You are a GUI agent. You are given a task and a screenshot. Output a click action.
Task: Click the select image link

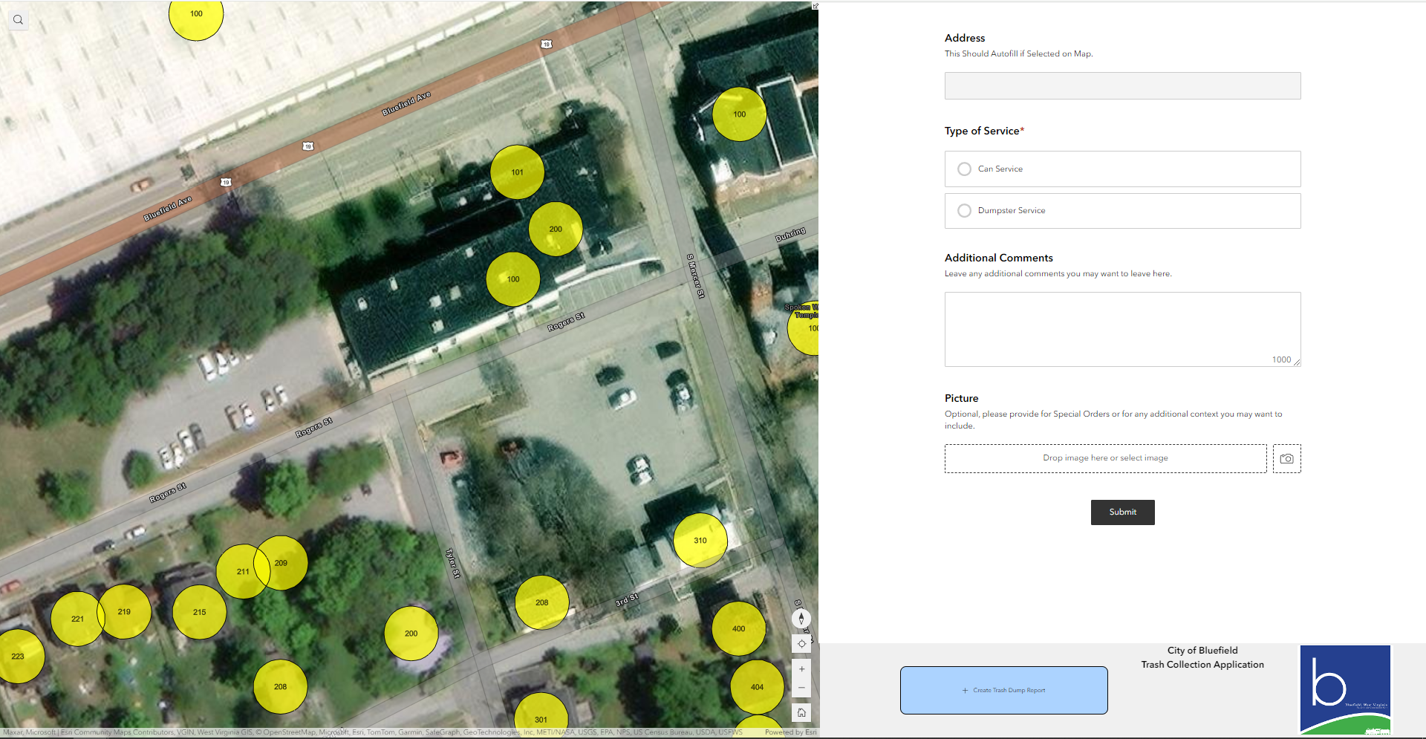(x=1144, y=458)
